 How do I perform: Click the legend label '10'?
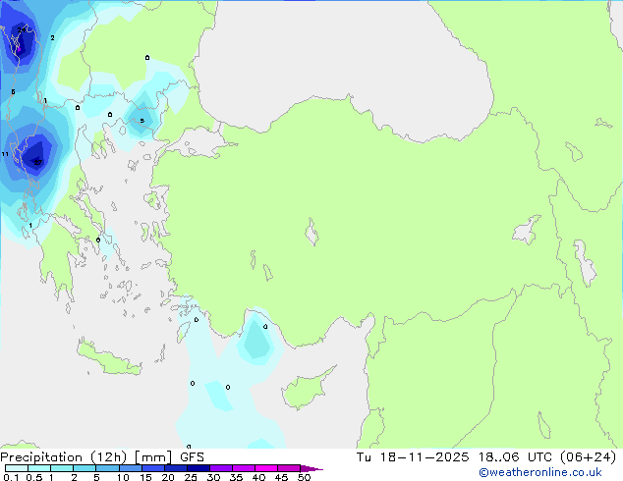pos(123,477)
